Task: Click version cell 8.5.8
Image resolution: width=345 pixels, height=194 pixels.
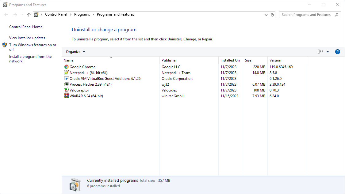Action: (273, 73)
